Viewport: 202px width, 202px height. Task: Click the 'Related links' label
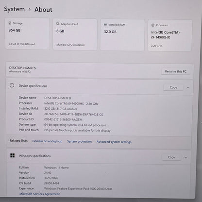click(x=18, y=141)
